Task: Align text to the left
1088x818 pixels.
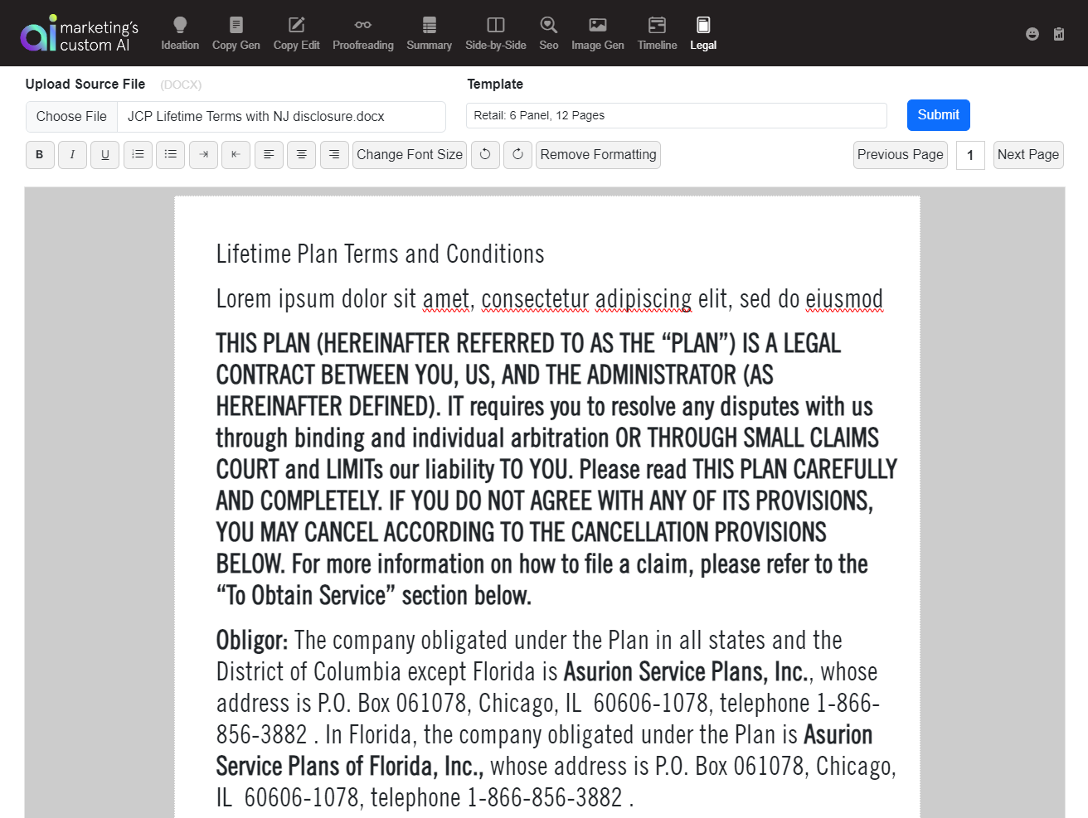Action: click(x=269, y=155)
